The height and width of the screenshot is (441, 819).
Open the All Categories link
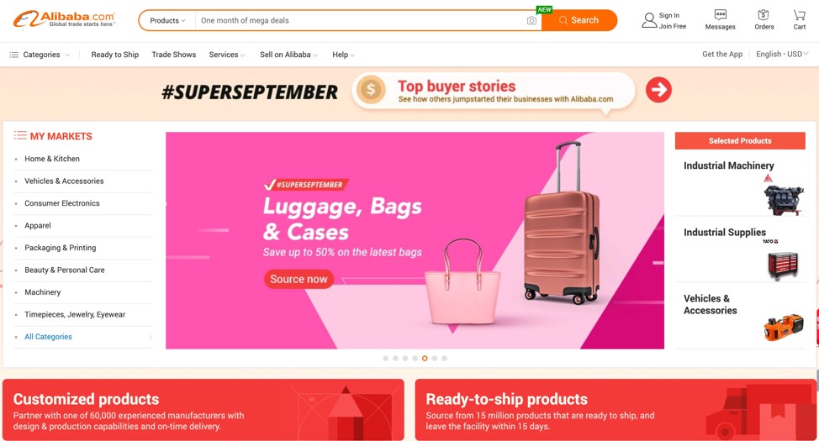click(x=48, y=337)
